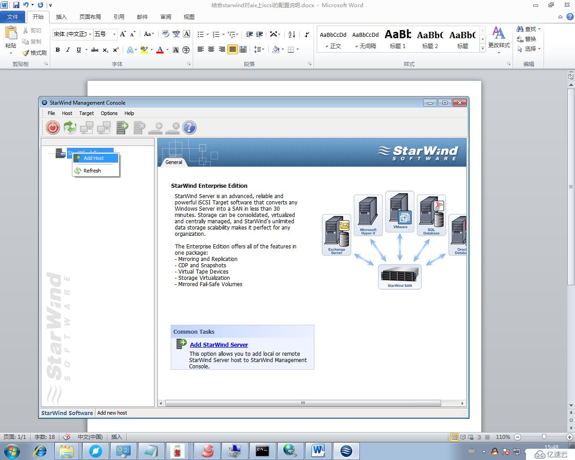Click the blue Help question icon in StarWind

[190, 128]
